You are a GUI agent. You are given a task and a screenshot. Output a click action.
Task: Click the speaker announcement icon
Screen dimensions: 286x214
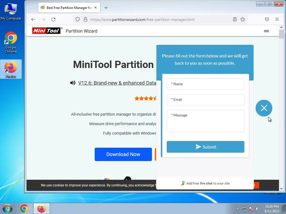73,83
